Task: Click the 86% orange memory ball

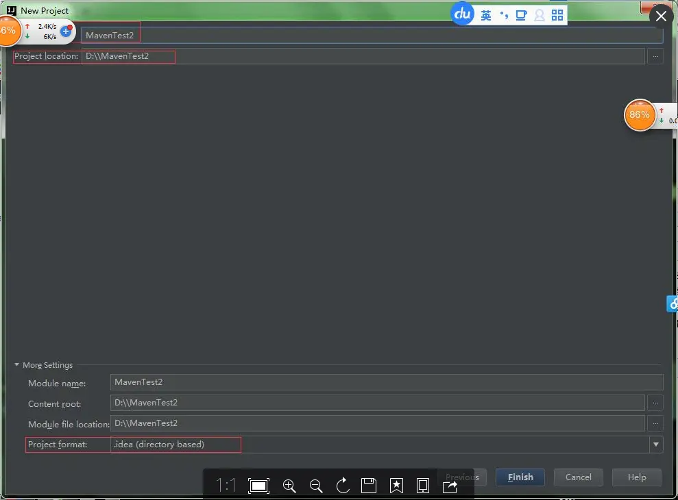Action: [640, 115]
